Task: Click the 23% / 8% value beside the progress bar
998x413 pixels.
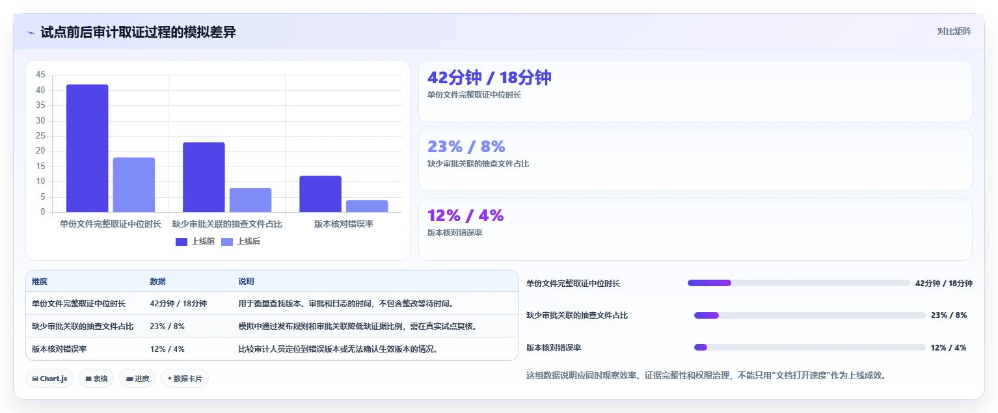Action: 949,315
